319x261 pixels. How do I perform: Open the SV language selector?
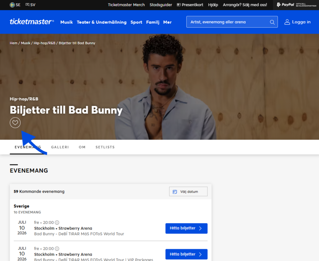pyautogui.click(x=30, y=5)
